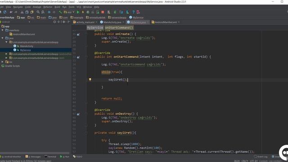Screen dimensions: 288x162
Task: Open the Terminal tool window
Action: coord(50,157)
